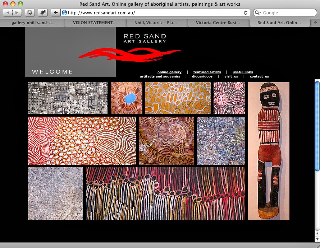The width and height of the screenshot is (320, 248).
Task: Switch to the 'gallery nhill sand-a...' tab
Action: (33, 23)
